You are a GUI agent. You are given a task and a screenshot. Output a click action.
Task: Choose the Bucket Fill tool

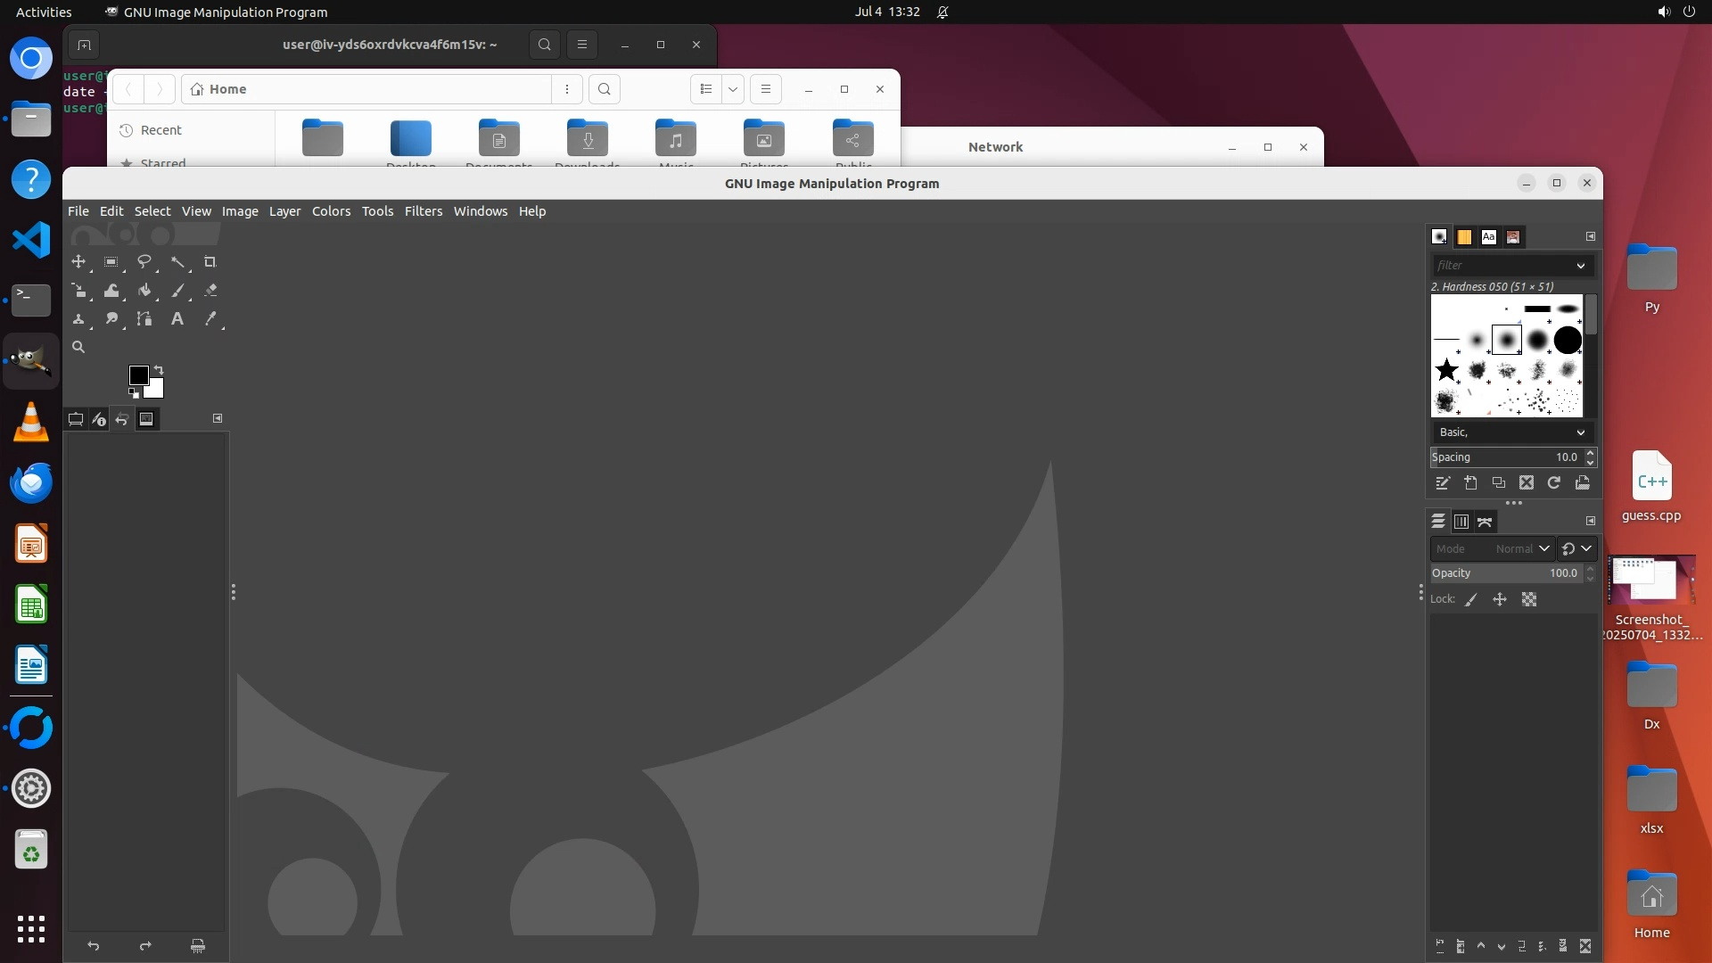point(144,291)
